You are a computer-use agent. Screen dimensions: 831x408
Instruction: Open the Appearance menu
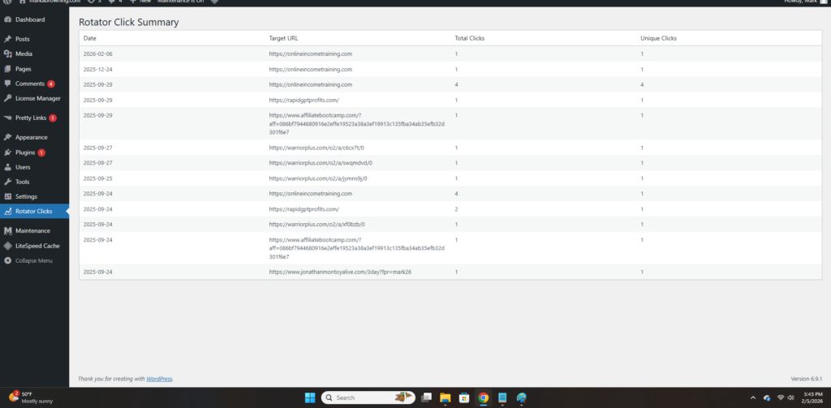click(31, 137)
